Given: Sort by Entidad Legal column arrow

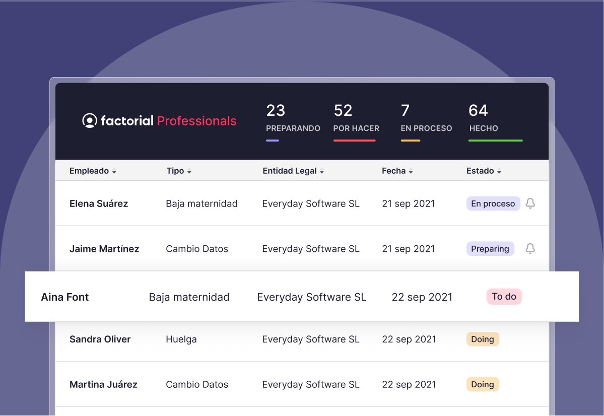Looking at the screenshot, I should click(322, 172).
